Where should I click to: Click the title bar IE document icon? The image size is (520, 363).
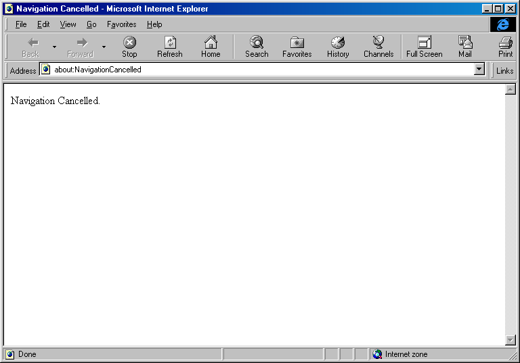pos(9,9)
